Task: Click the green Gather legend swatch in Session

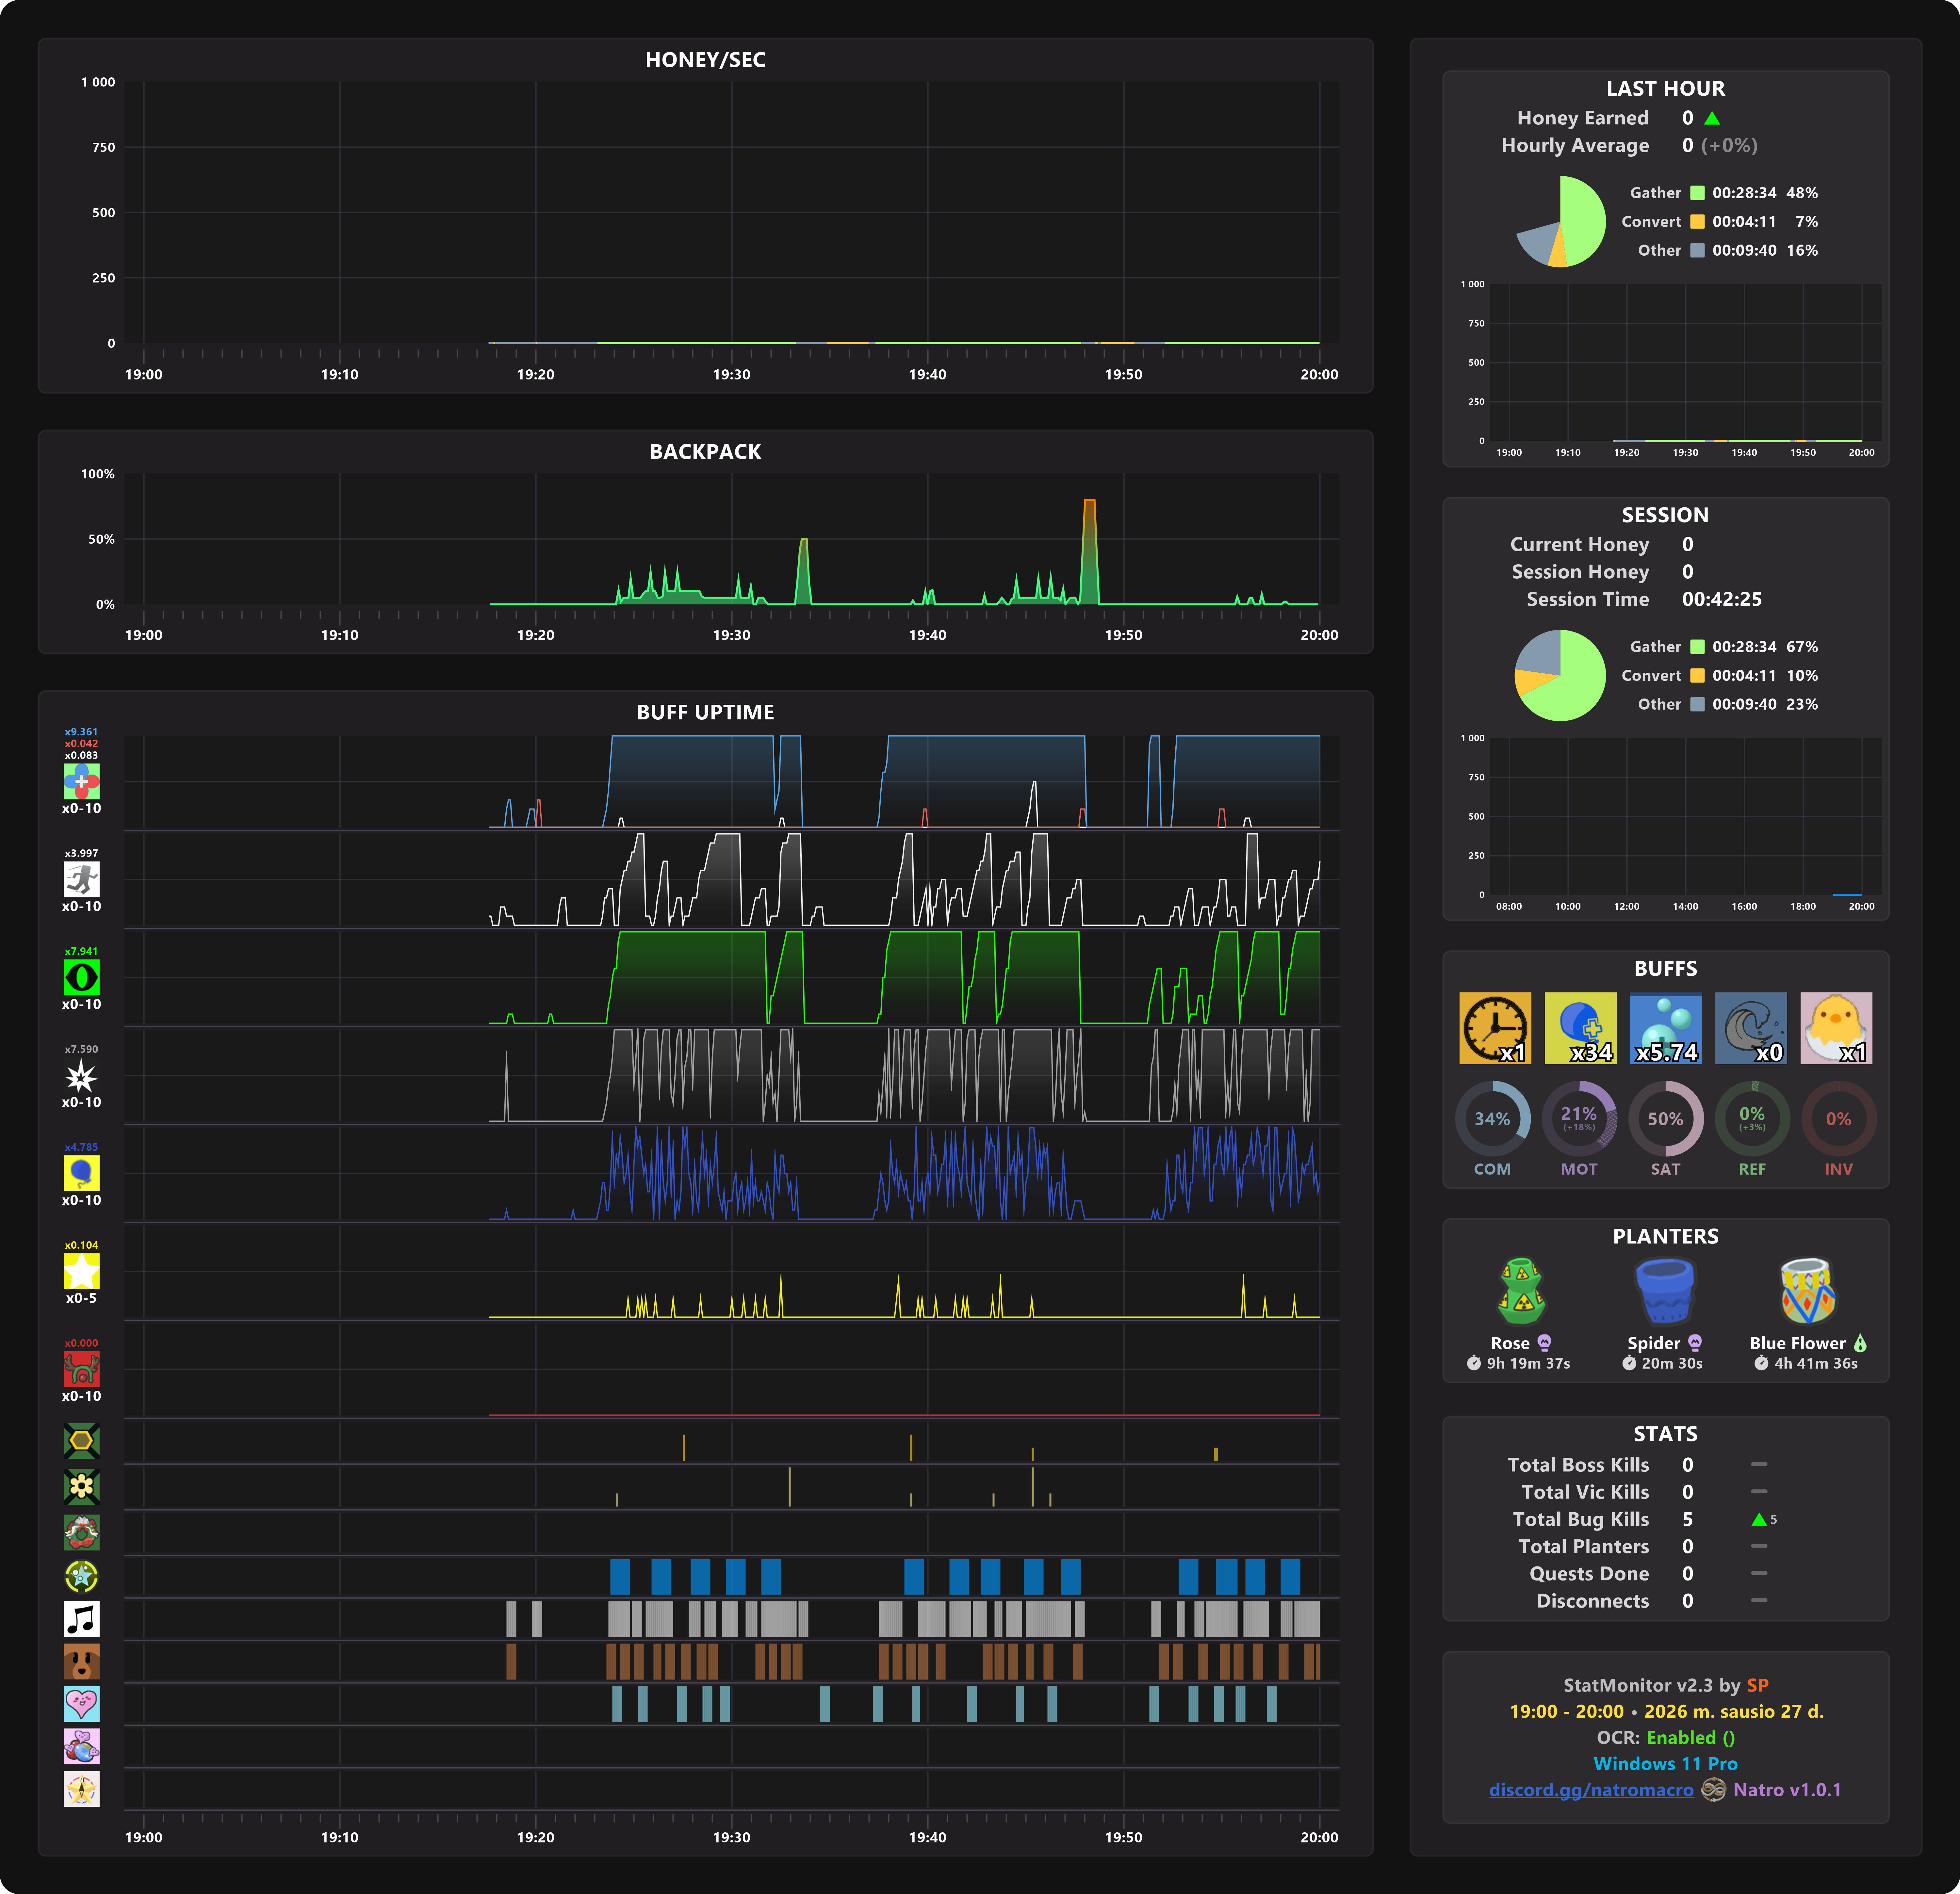Action: pyautogui.click(x=1697, y=647)
